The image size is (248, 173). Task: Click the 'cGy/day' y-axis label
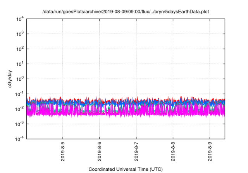pos(10,79)
